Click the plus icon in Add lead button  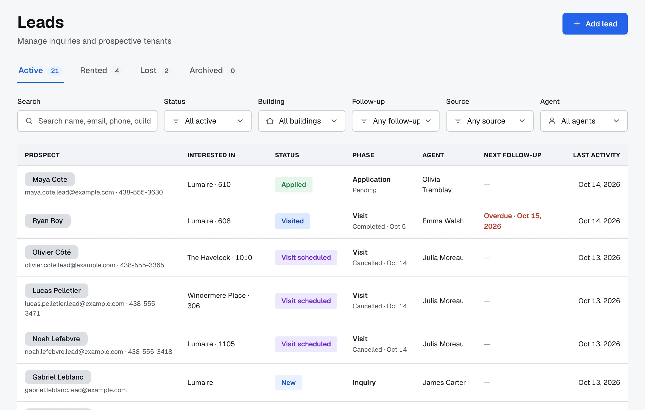tap(577, 24)
